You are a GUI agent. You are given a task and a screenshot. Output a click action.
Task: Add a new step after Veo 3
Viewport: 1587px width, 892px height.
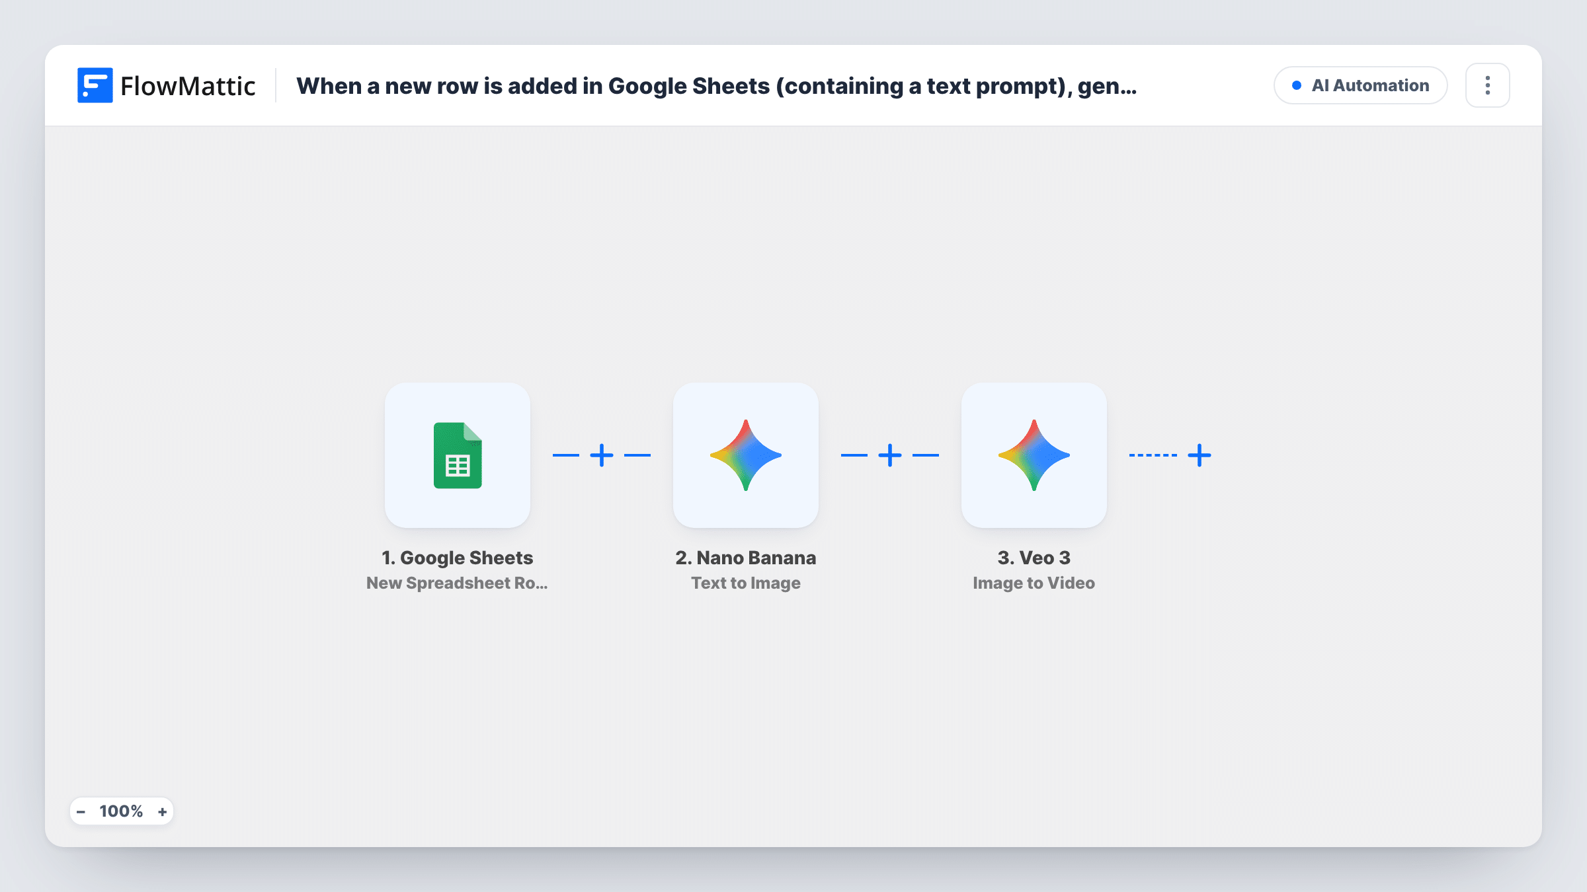[1200, 455]
